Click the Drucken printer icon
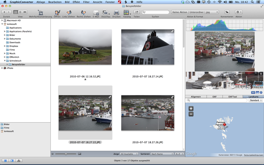The height and width of the screenshot is (165, 264). tap(116, 12)
